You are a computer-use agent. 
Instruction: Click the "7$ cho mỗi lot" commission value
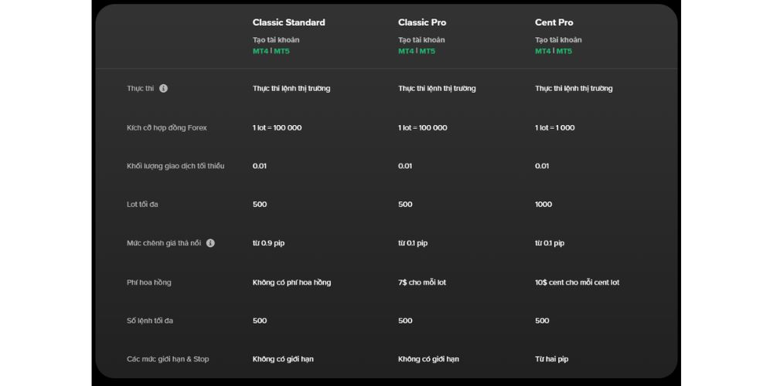point(421,283)
